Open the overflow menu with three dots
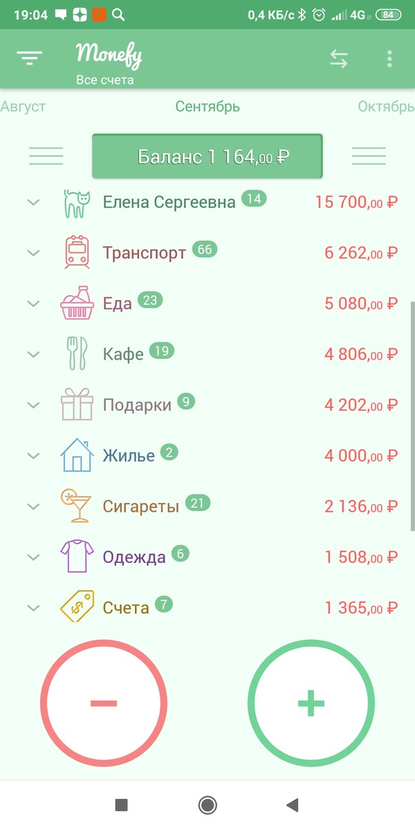 click(389, 59)
